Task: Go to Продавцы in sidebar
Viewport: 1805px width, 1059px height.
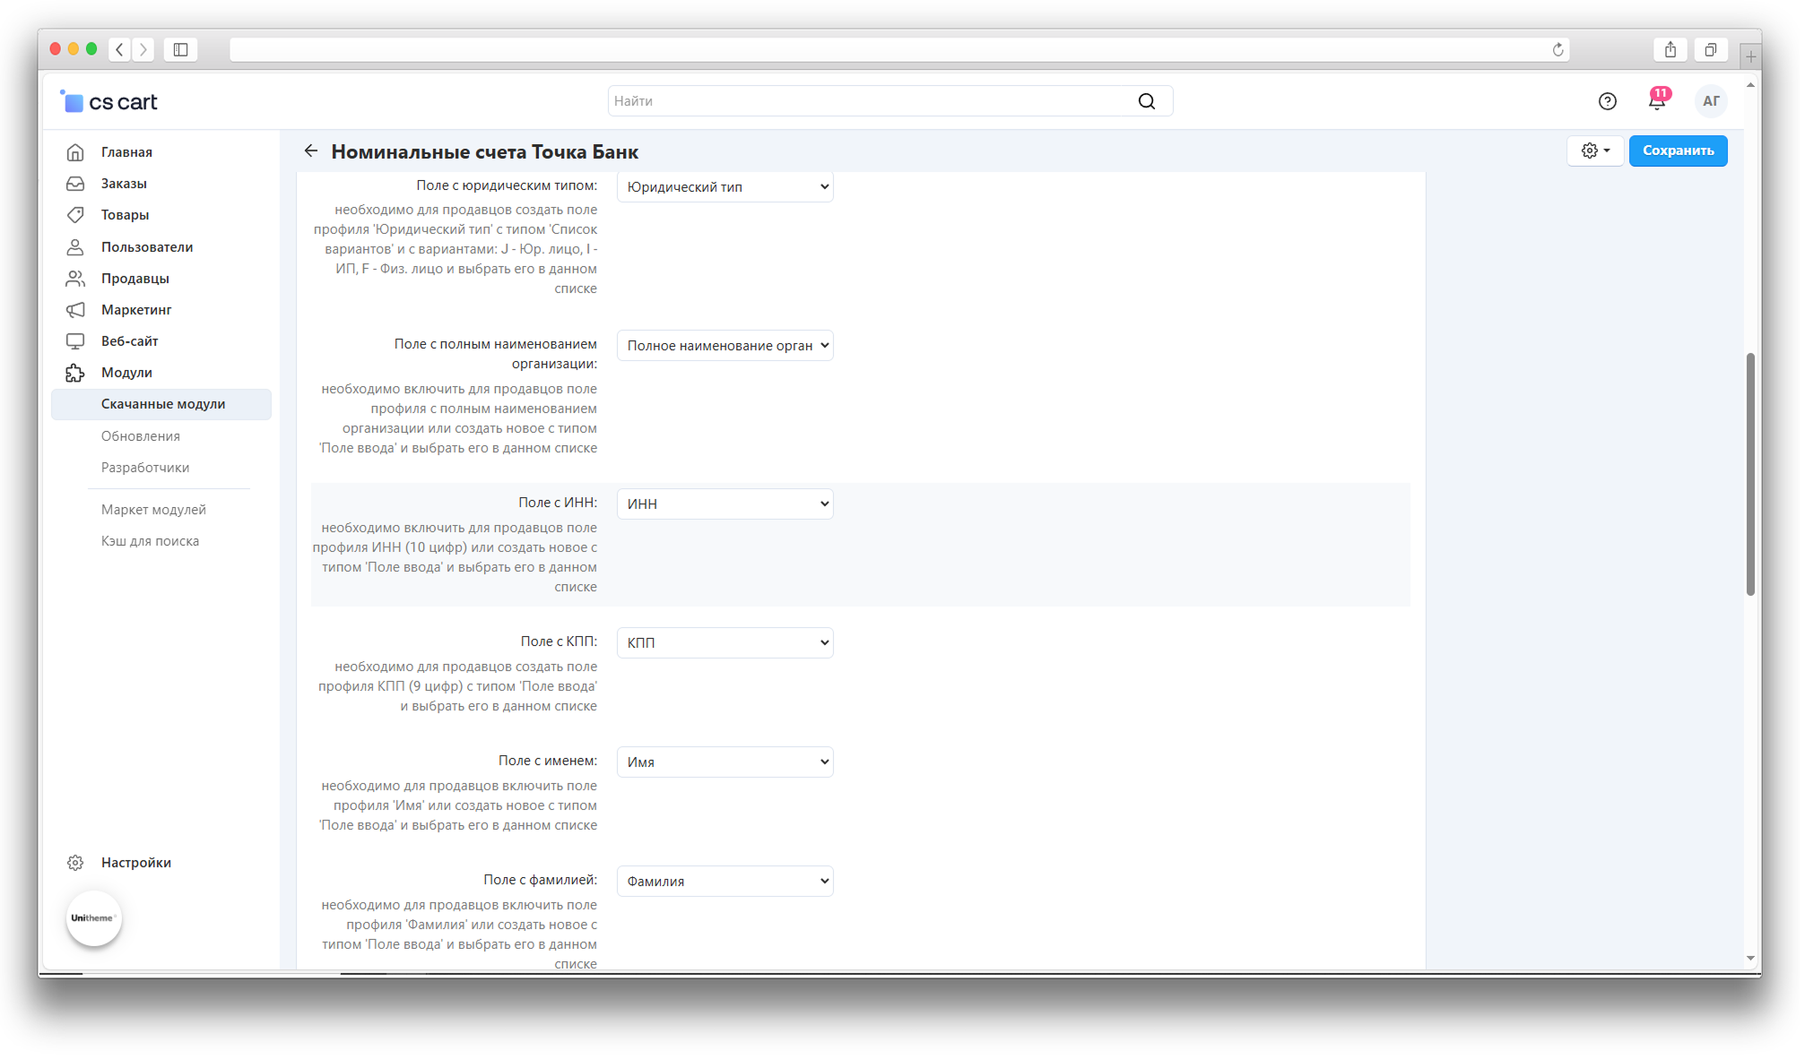Action: click(x=135, y=279)
